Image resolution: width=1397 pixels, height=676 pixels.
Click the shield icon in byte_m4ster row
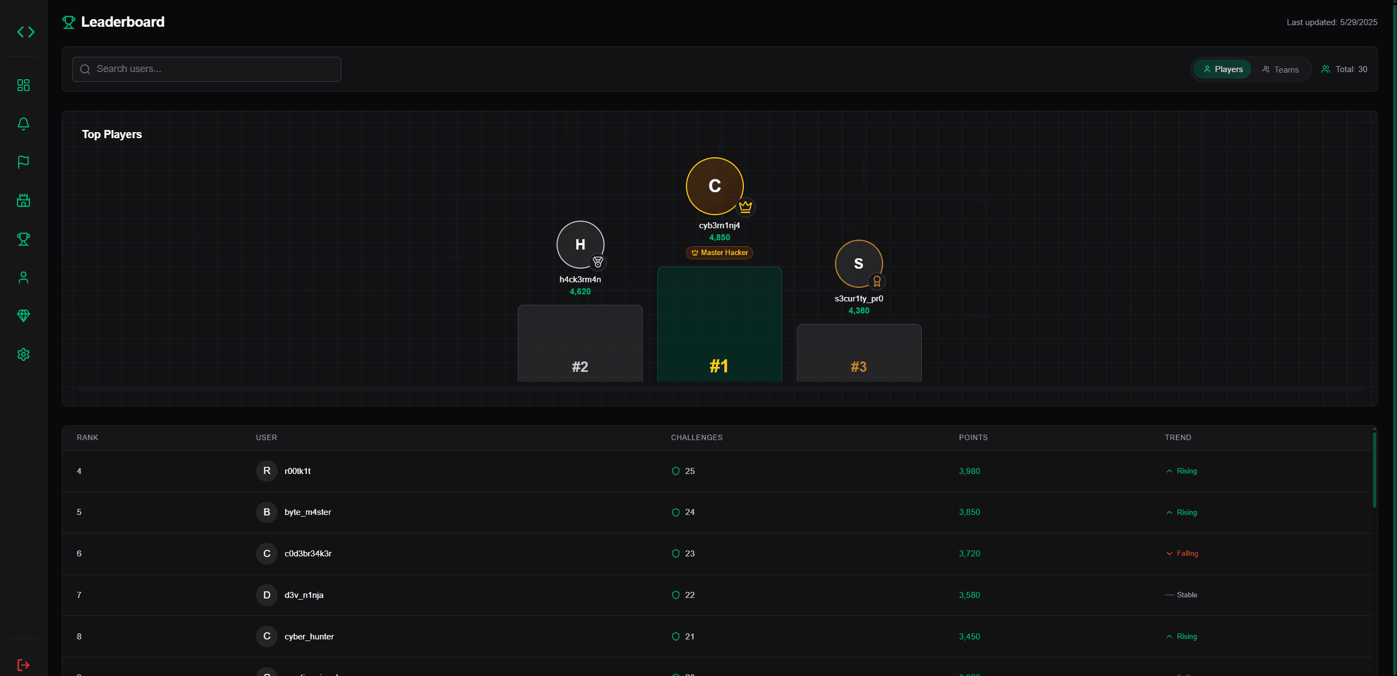pos(676,512)
